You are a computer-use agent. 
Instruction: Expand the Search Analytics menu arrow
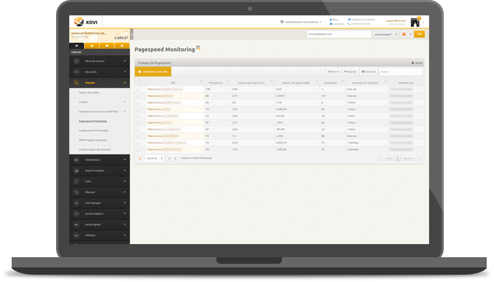125,171
